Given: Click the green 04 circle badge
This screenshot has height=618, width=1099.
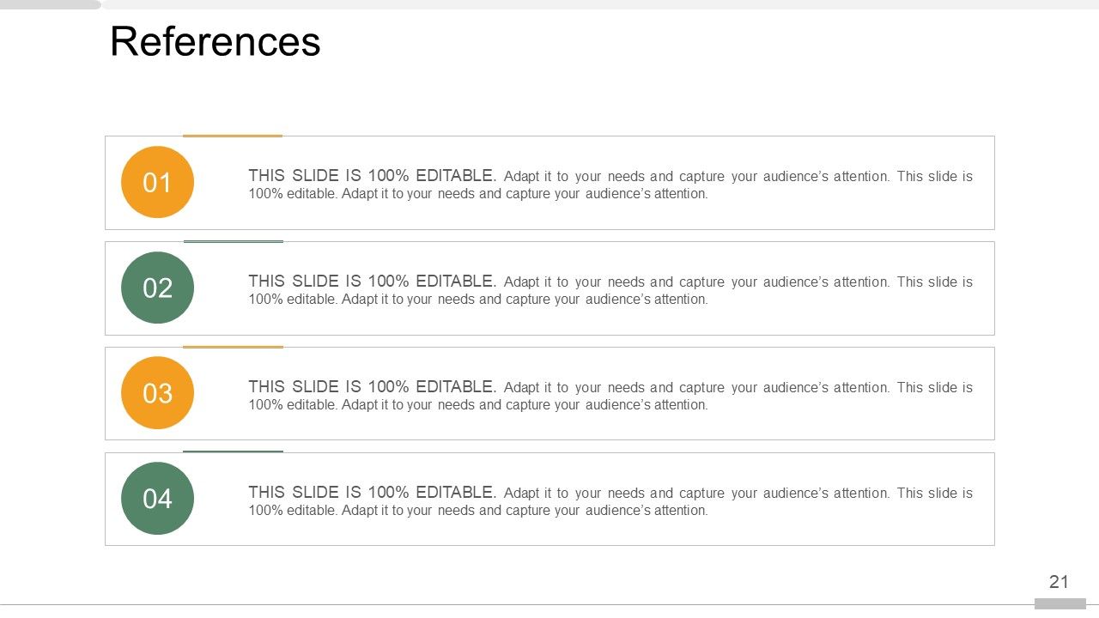Looking at the screenshot, I should (157, 499).
